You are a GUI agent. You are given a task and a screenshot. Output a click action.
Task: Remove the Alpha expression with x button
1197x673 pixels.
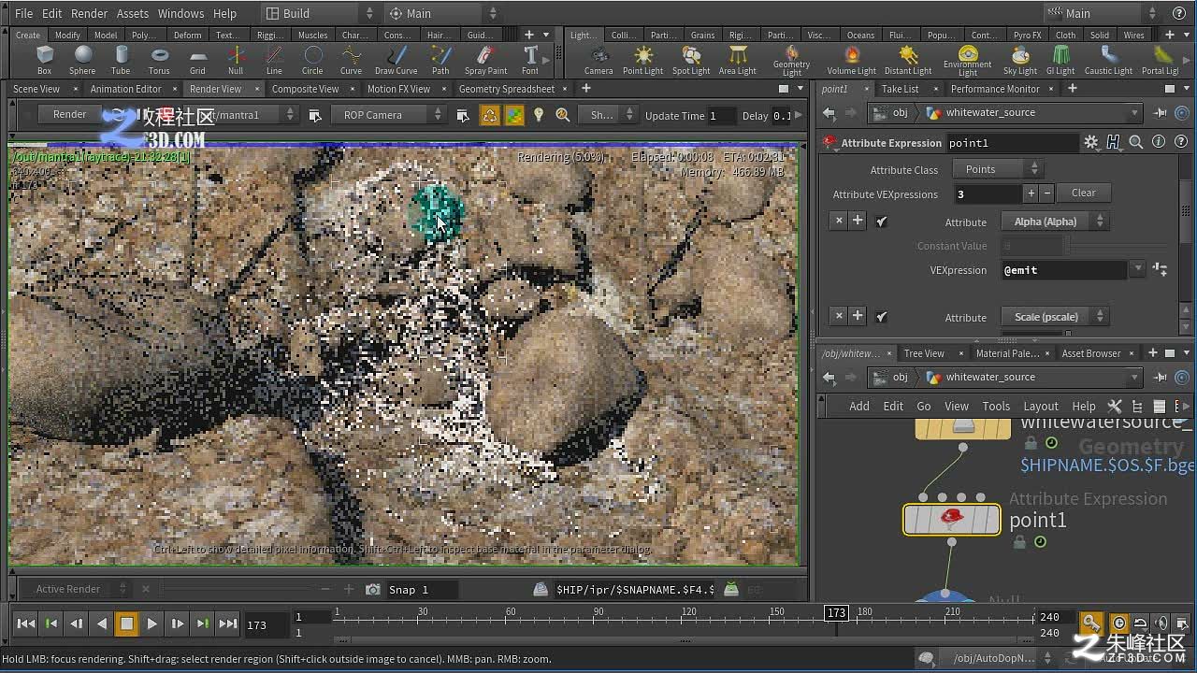coord(839,222)
